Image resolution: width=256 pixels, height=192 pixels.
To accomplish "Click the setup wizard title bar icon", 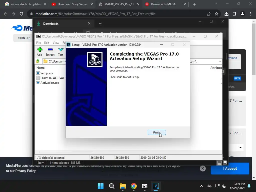I will click(x=68, y=44).
